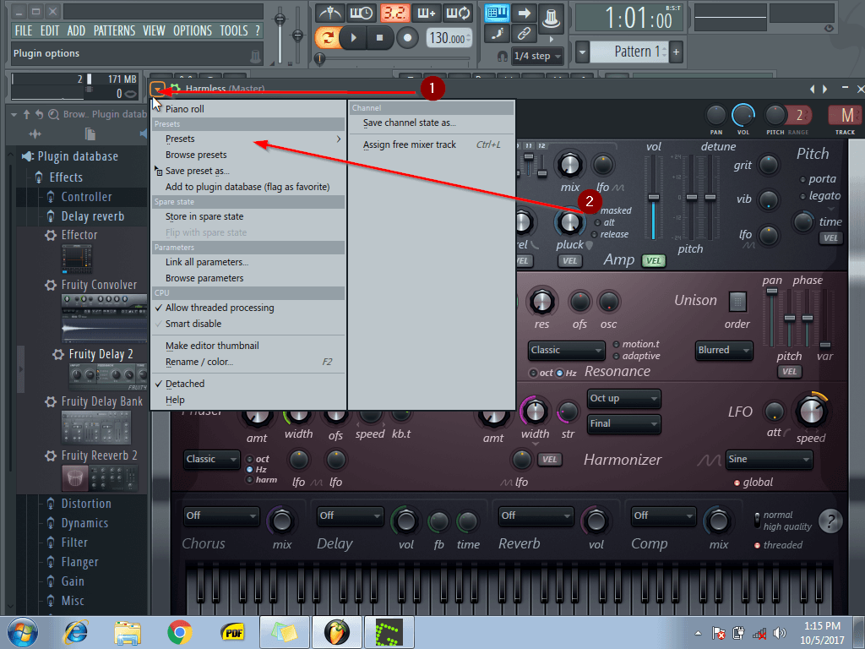The width and height of the screenshot is (865, 649).
Task: Open Chrome from the taskbar
Action: click(x=180, y=632)
